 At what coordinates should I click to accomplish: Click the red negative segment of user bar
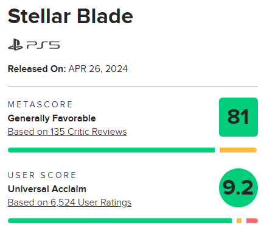[x=252, y=221]
